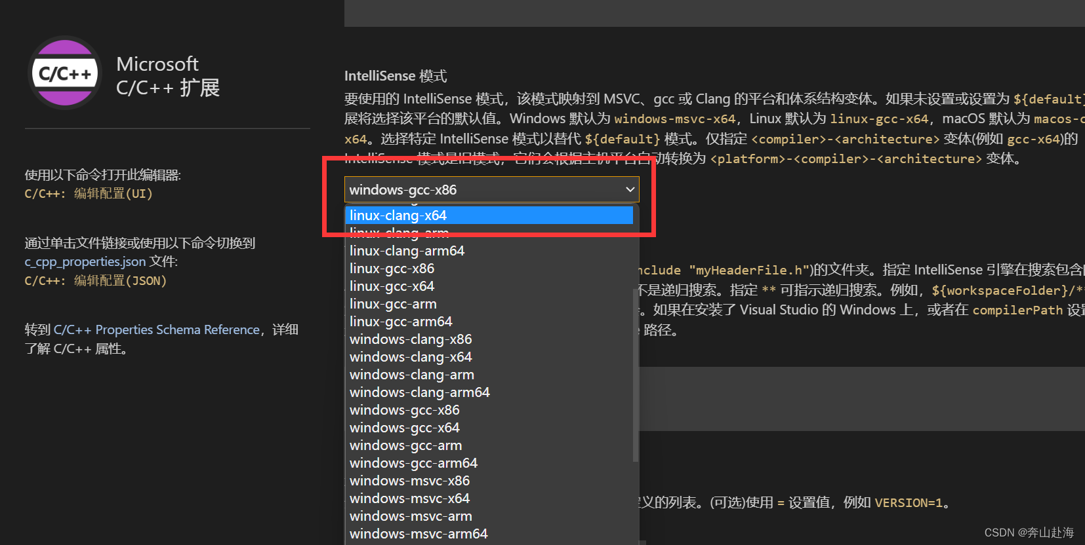Select windows-msvc-arm64 option

[x=489, y=534]
